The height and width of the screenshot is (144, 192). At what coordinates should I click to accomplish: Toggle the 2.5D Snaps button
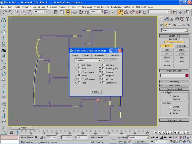(x=120, y=12)
